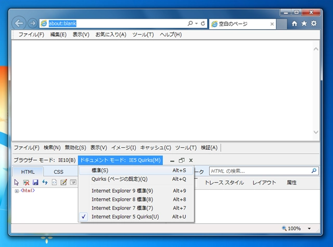Click the save HTML floppy disk icon
This screenshot has height=247, width=333.
35,183
